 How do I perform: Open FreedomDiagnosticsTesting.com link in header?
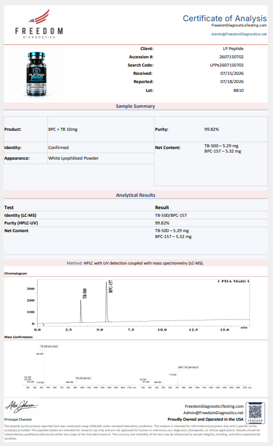[x=239, y=25]
